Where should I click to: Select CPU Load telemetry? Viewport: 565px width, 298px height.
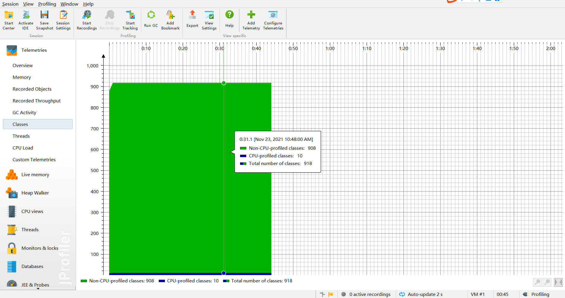pos(38,148)
